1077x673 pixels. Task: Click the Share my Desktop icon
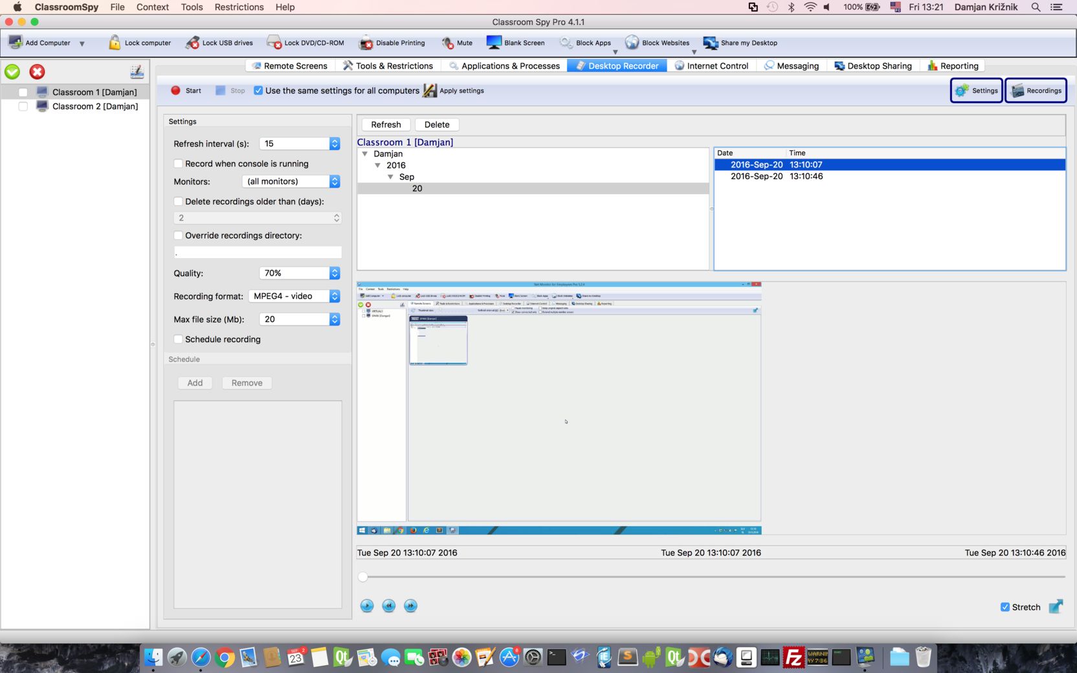711,43
